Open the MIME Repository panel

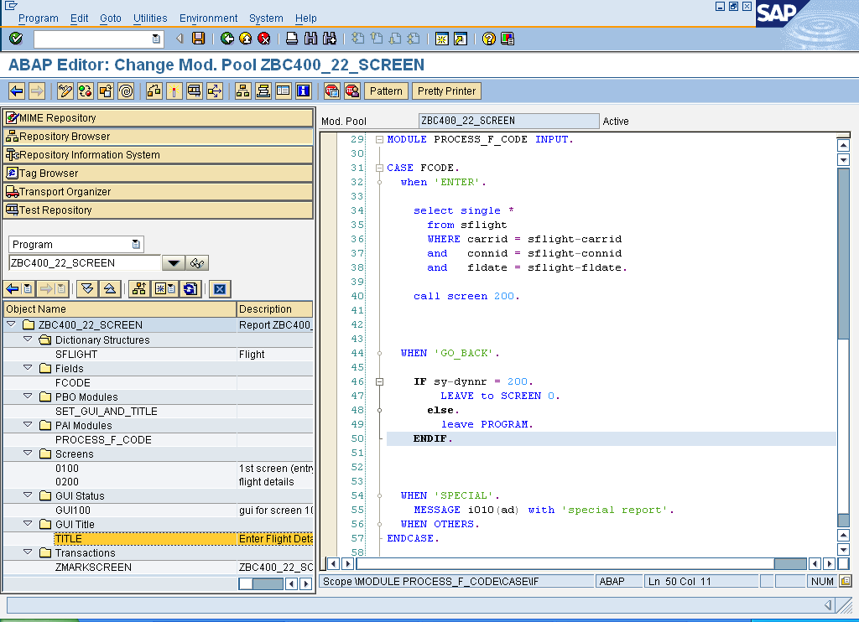158,117
